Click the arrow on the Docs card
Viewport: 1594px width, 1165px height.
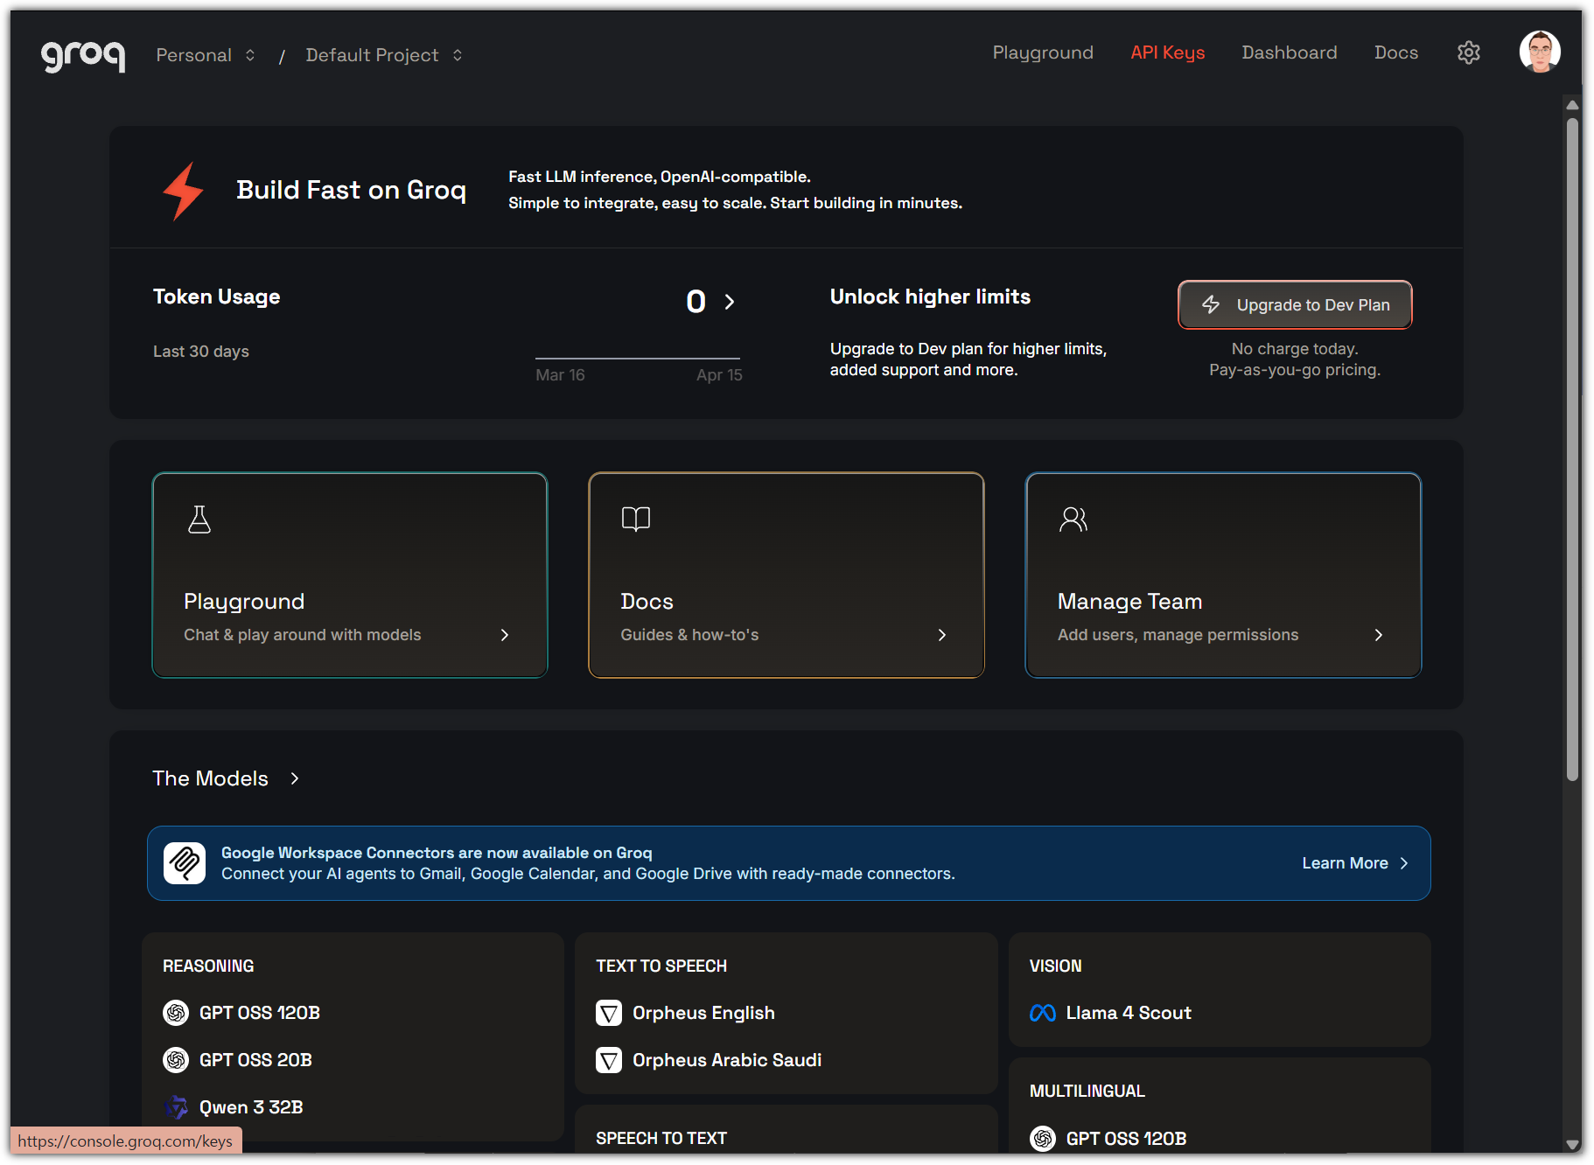[x=942, y=635]
